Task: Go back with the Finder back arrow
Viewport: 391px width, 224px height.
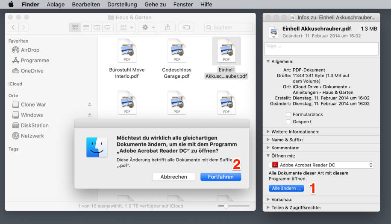Action: (x=13, y=27)
